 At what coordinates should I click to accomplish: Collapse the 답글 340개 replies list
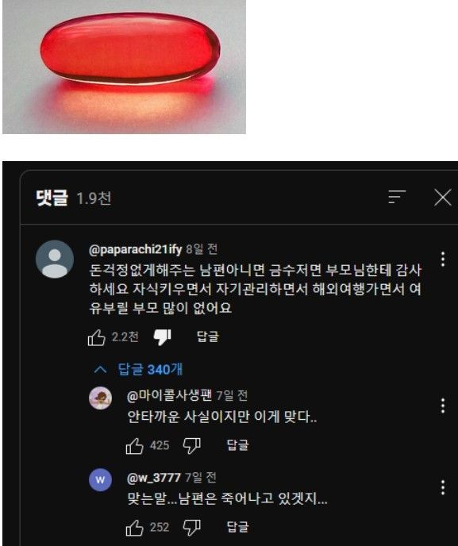(x=150, y=369)
